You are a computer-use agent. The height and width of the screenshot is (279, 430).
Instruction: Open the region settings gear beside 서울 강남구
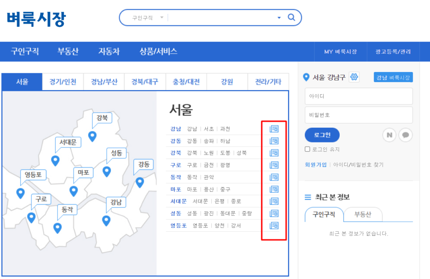(x=354, y=77)
